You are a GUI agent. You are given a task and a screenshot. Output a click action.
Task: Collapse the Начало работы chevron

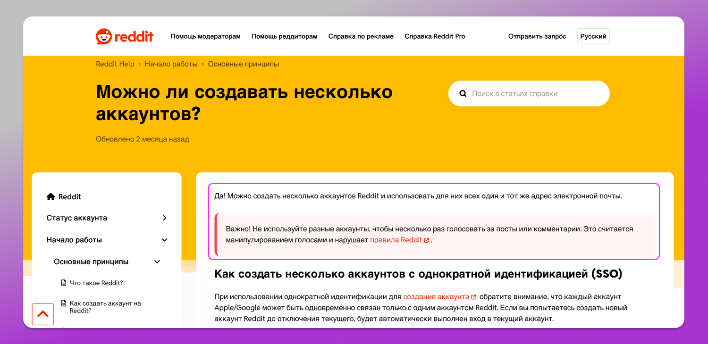point(164,240)
